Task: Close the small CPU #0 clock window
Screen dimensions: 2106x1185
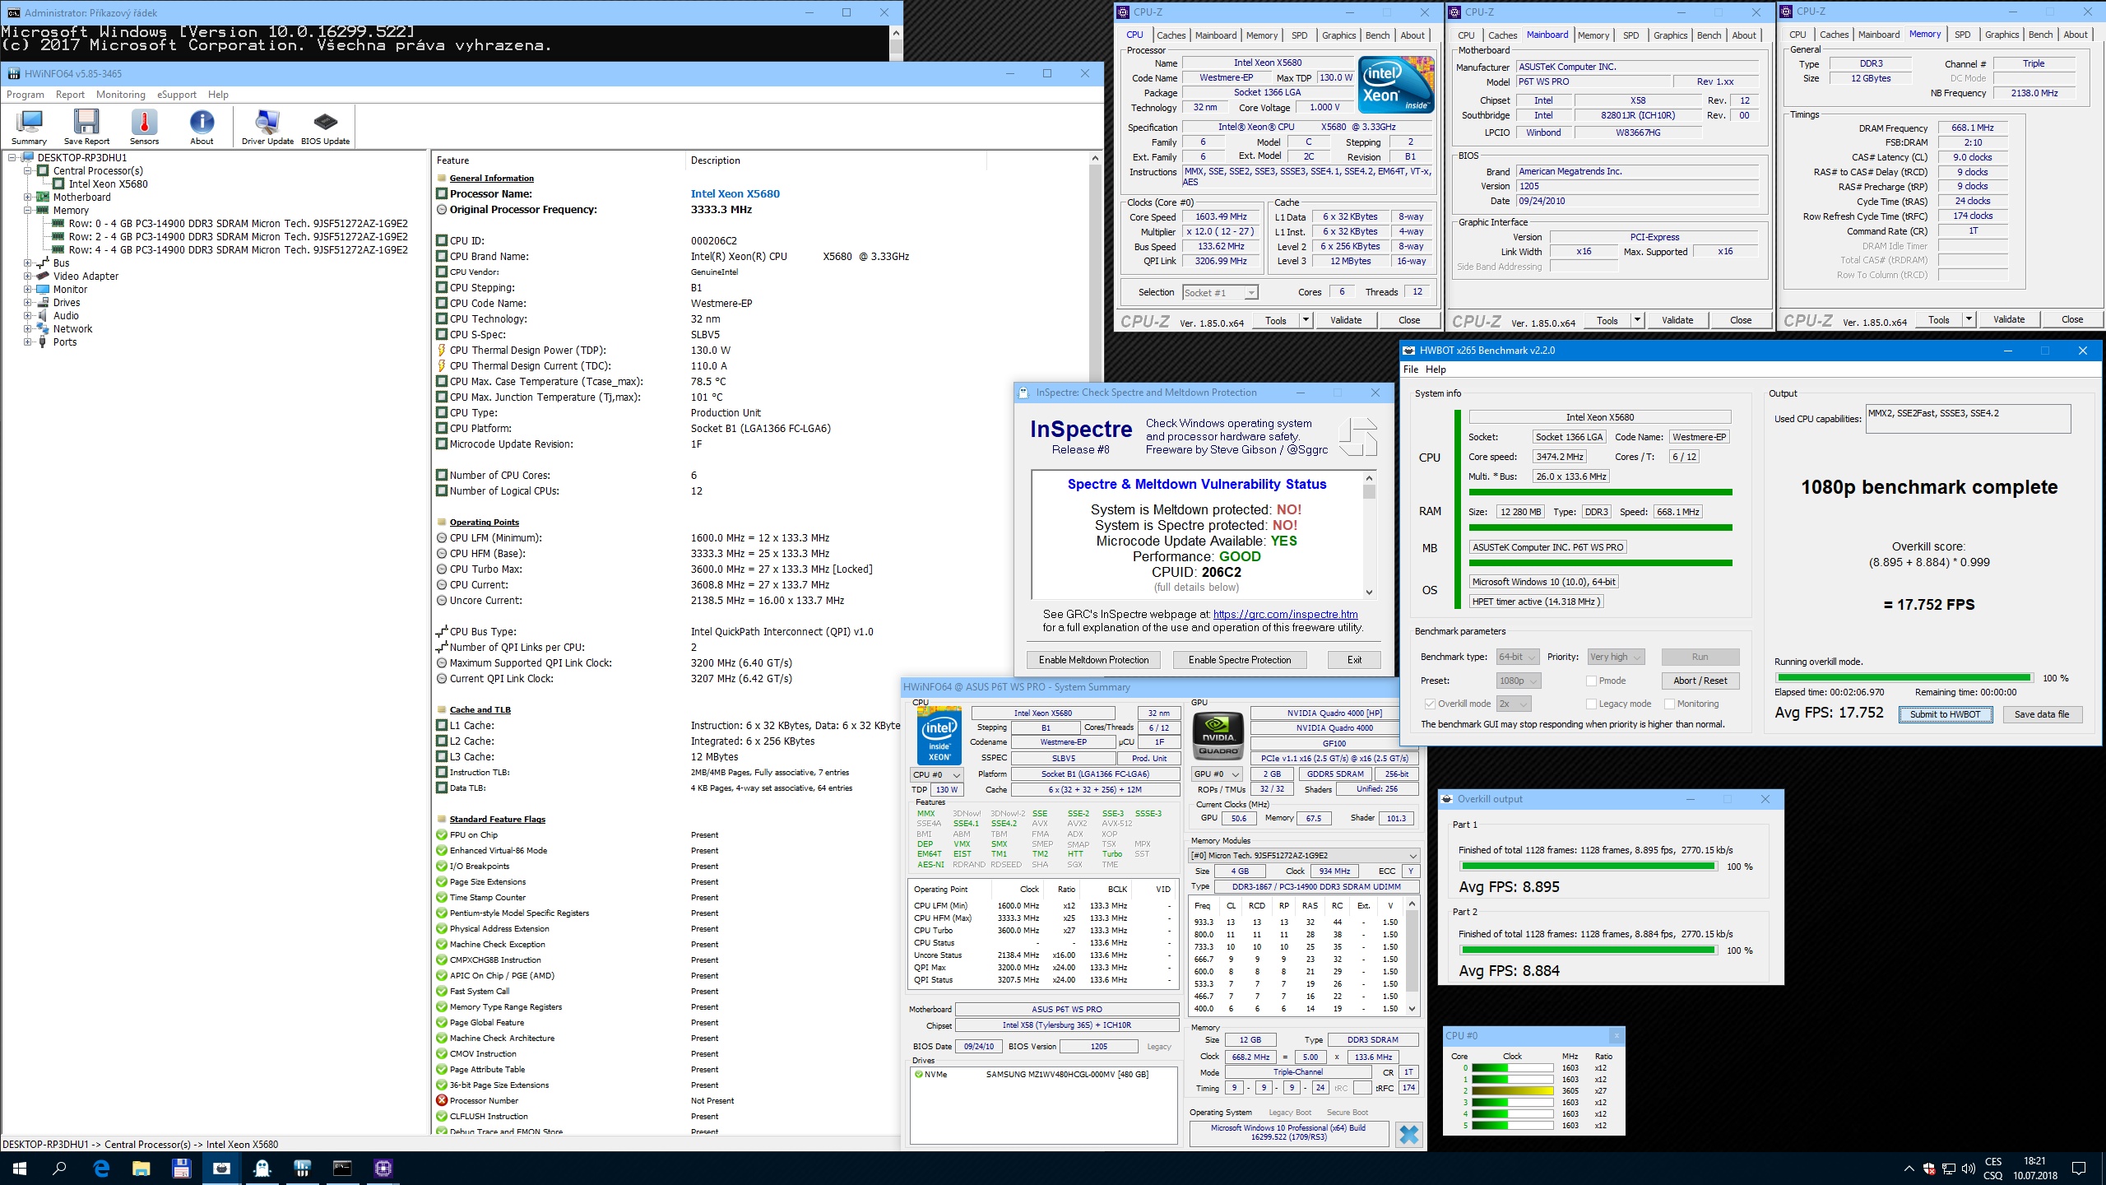Action: click(x=1616, y=1035)
